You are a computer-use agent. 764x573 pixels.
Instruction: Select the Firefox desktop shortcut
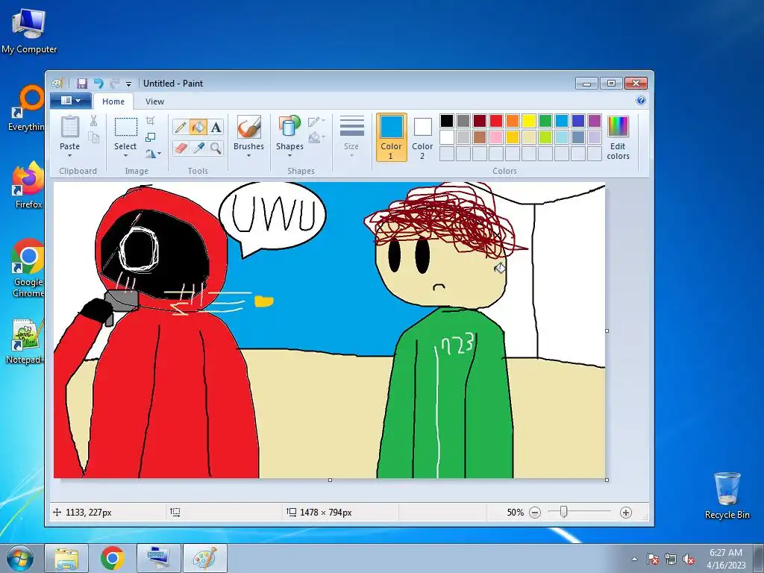28,185
